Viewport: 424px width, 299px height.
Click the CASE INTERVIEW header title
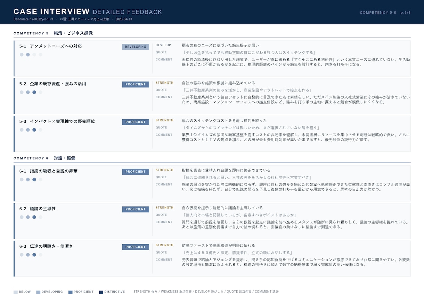pyautogui.click(x=51, y=12)
